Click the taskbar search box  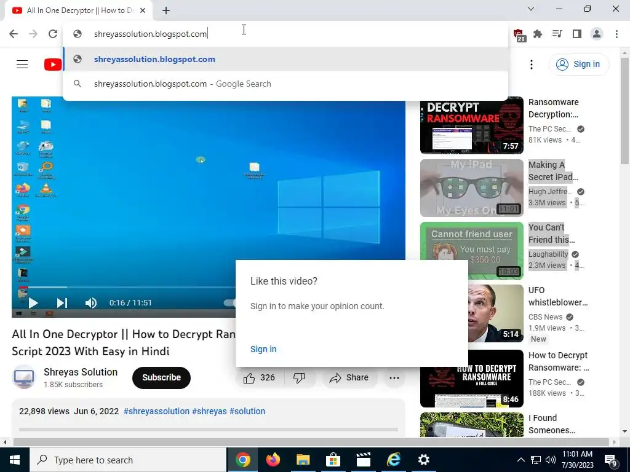click(128, 460)
